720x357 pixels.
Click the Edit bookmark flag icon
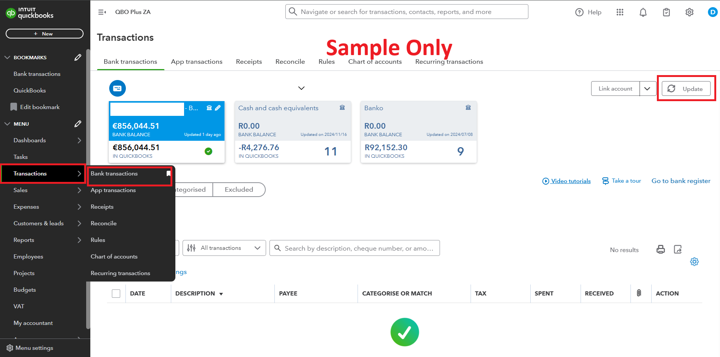tap(14, 107)
